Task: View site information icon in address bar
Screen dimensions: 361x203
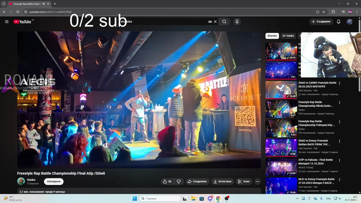Action: (26, 12)
